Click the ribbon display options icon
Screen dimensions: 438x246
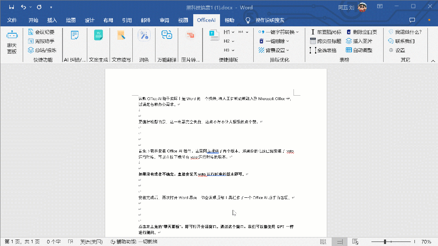click(380, 6)
